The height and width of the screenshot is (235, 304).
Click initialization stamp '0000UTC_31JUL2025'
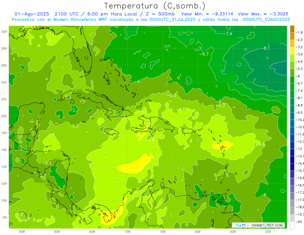[x=173, y=20]
